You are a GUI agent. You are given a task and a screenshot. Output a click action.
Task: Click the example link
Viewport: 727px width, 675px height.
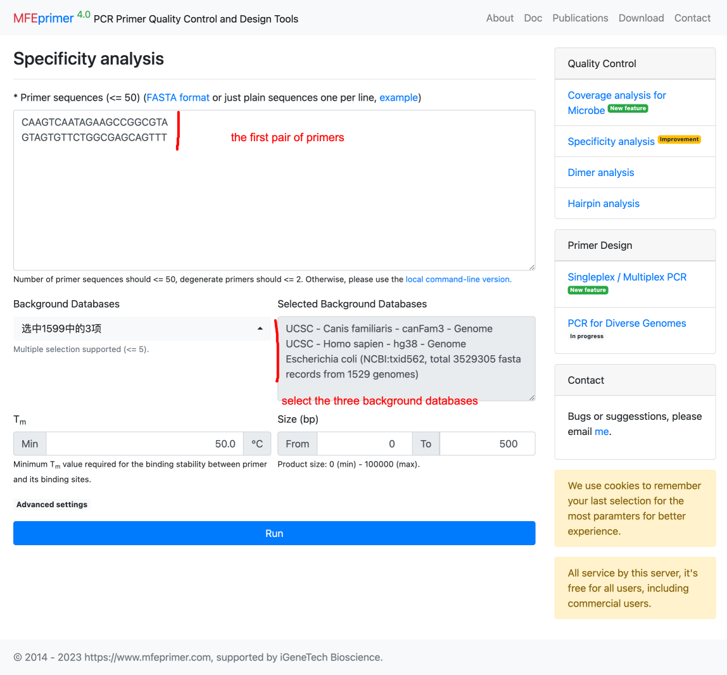click(399, 98)
